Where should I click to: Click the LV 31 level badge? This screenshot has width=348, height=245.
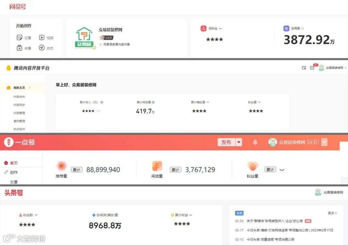click(313, 142)
